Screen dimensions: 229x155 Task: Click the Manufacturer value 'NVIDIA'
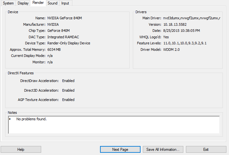(53, 24)
